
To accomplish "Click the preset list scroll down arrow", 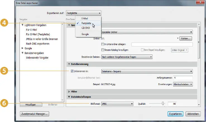I will coord(63,100).
